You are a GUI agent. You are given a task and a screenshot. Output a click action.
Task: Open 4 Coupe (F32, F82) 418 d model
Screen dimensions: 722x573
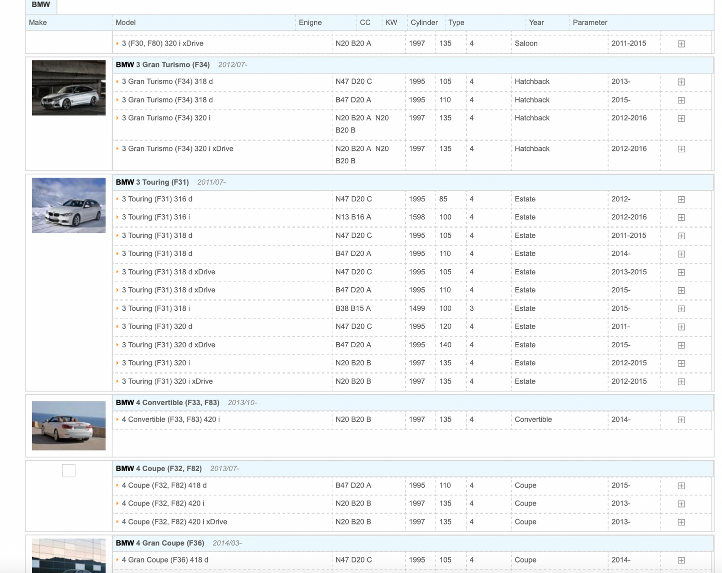coord(164,485)
